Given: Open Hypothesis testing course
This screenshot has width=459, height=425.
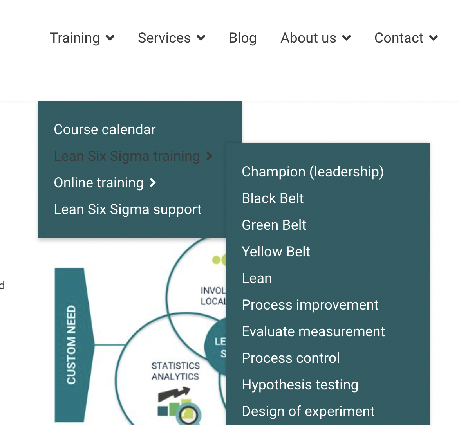Looking at the screenshot, I should (300, 385).
